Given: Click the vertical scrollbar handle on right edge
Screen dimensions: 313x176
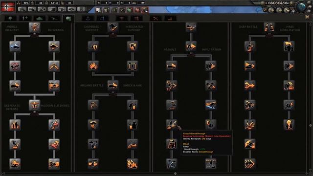Looking at the screenshot, I should tap(311, 126).
